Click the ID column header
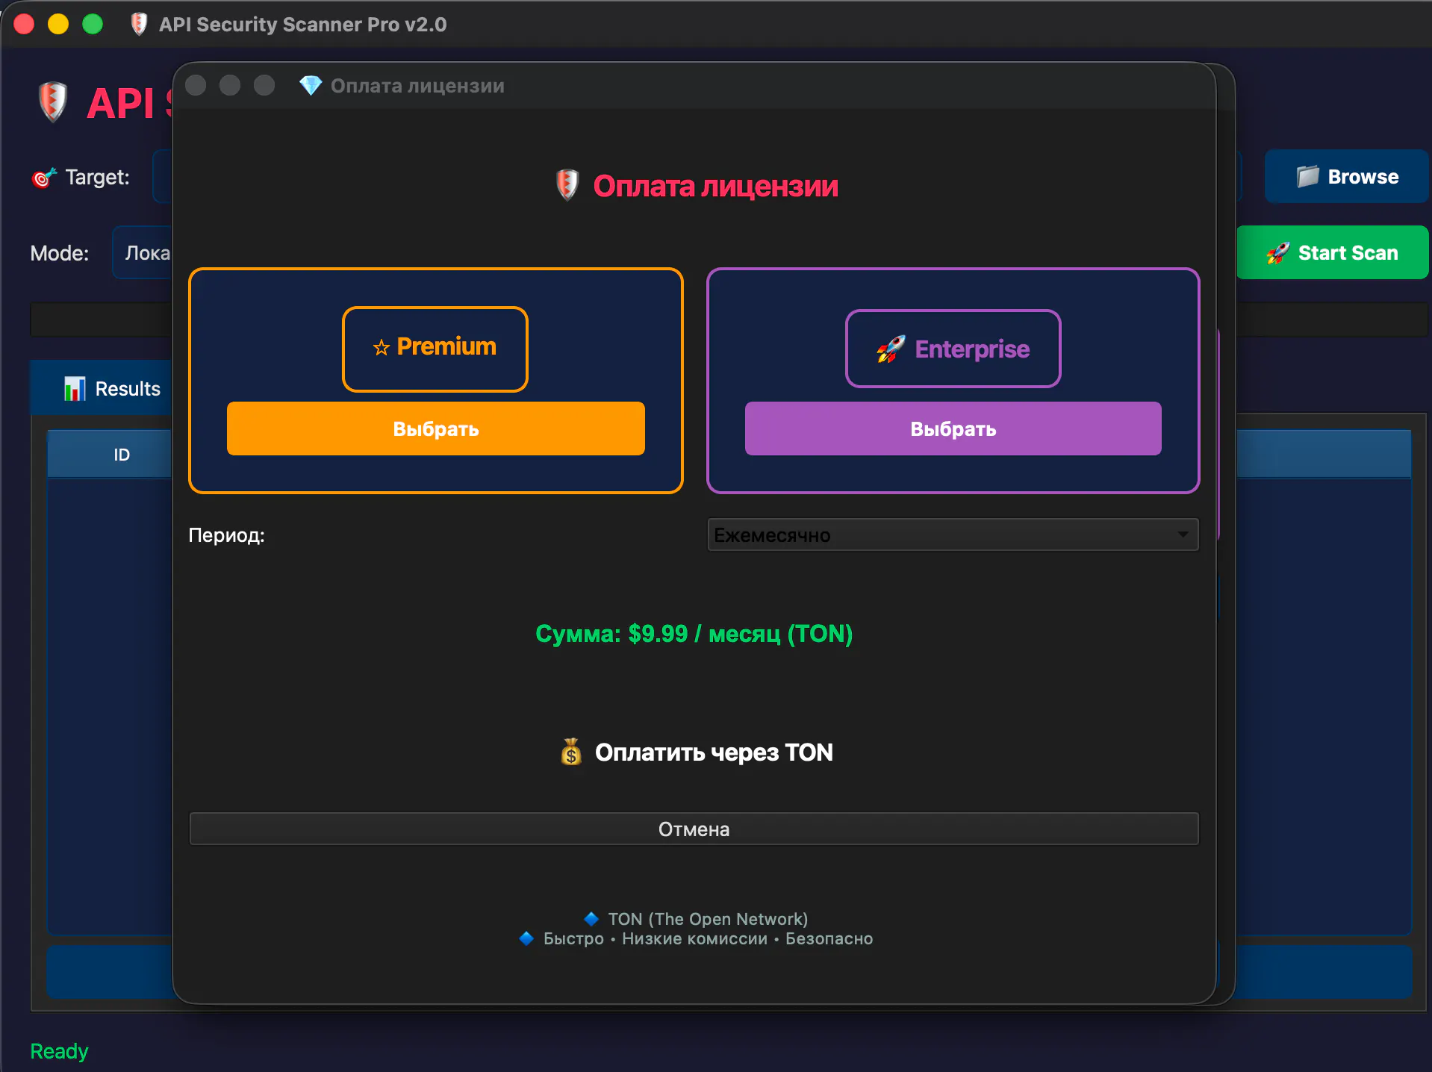The width and height of the screenshot is (1432, 1072). coord(110,454)
